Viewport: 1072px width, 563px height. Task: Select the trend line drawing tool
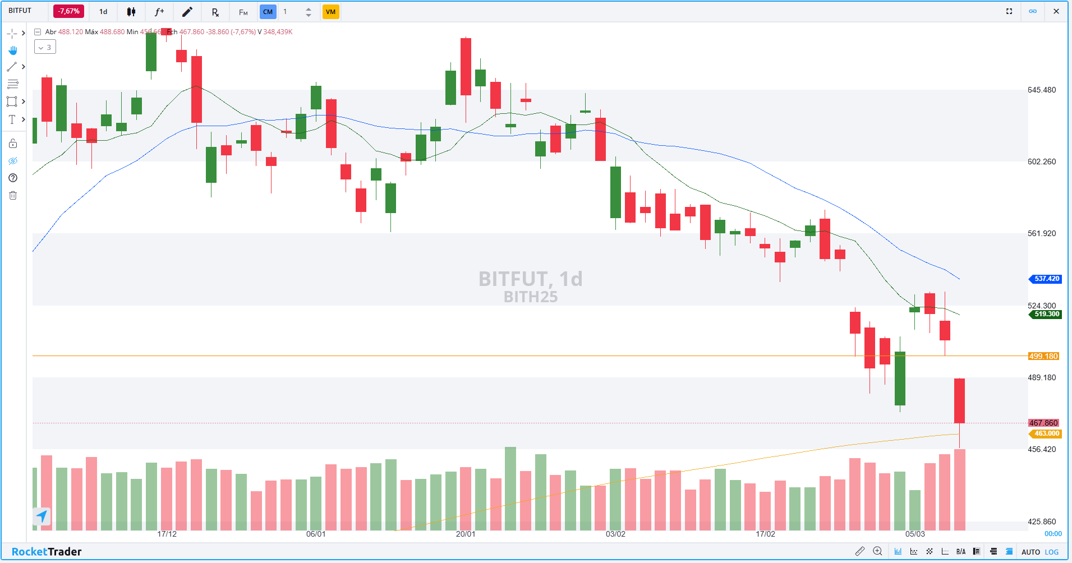pyautogui.click(x=12, y=67)
